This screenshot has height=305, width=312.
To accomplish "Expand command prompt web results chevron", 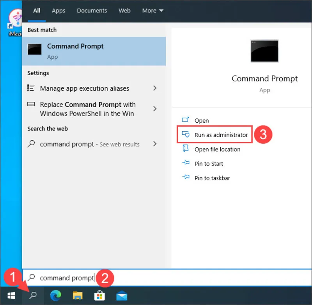I will (155, 144).
